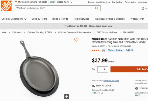Click The Home Depot logo
This screenshot has width=148, height=101.
6,6
